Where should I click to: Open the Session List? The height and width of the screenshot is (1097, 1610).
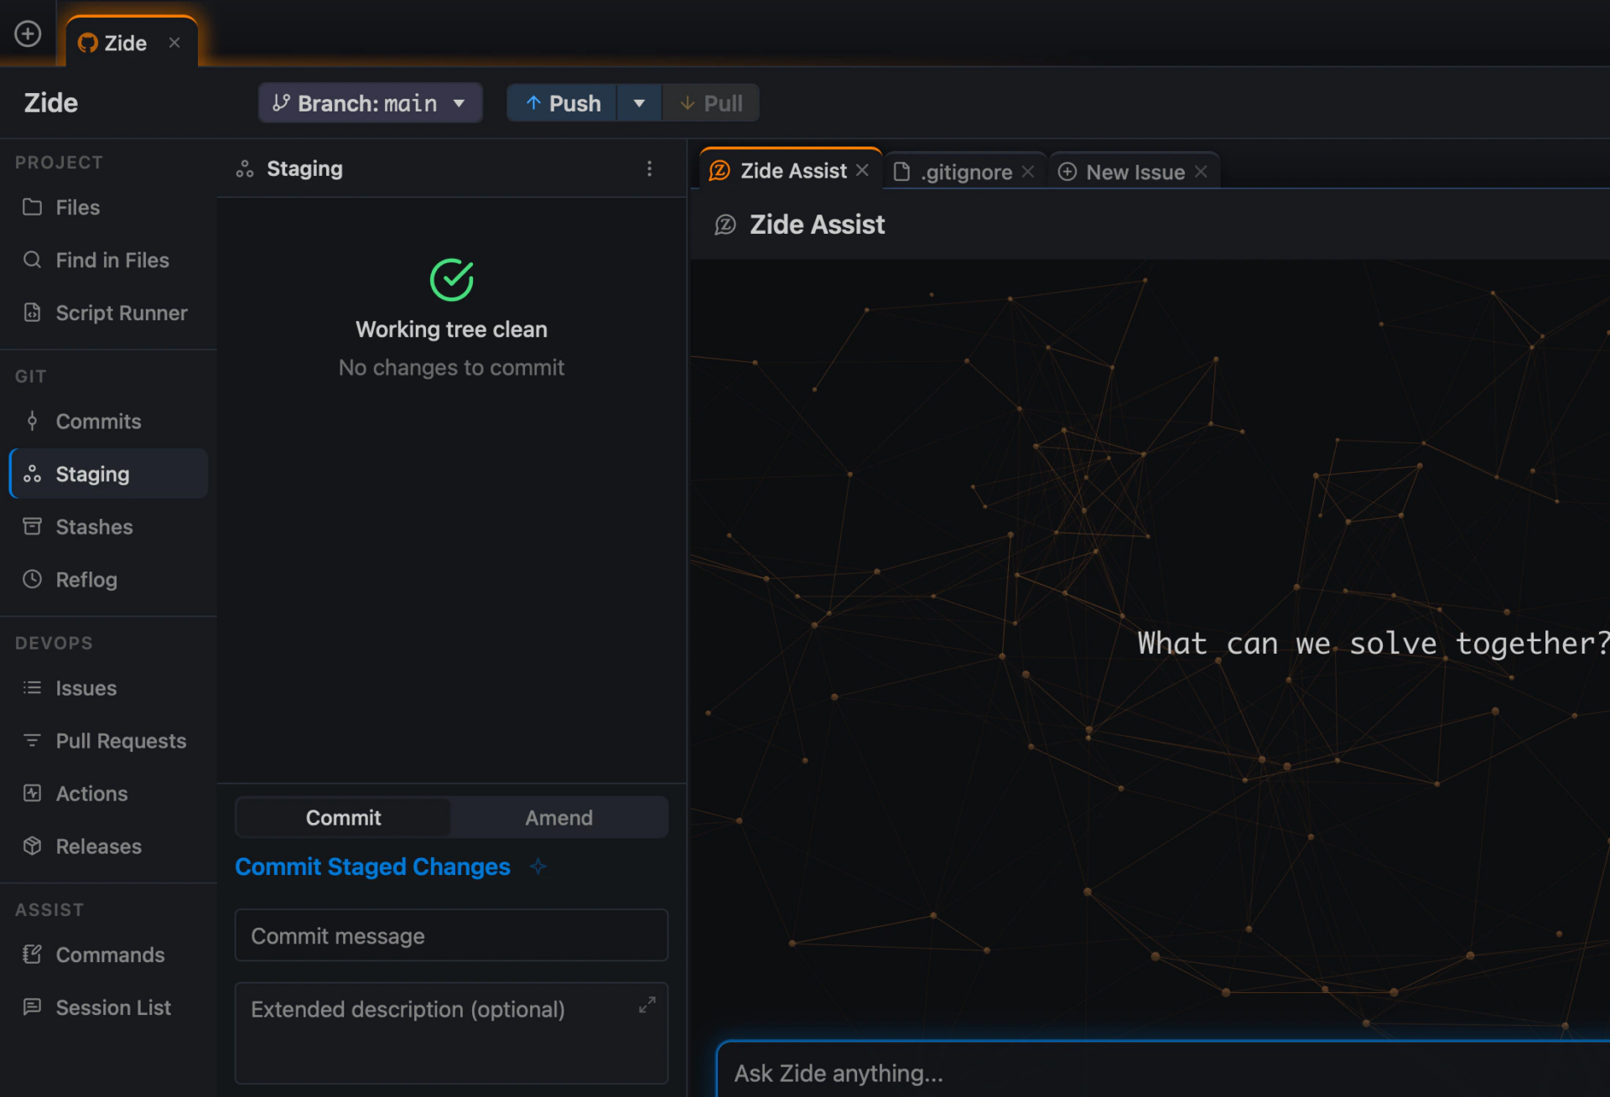(108, 1006)
